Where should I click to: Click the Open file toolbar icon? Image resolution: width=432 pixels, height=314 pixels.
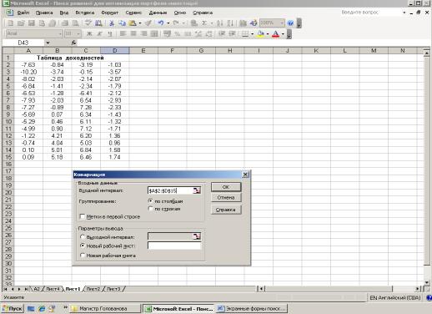click(x=21, y=23)
